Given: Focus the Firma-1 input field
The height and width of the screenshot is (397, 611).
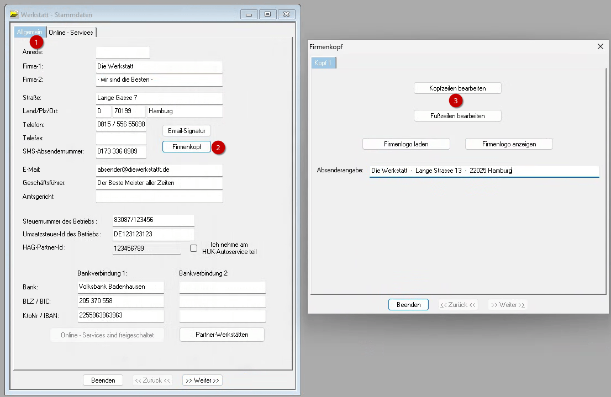Looking at the screenshot, I should (x=159, y=67).
